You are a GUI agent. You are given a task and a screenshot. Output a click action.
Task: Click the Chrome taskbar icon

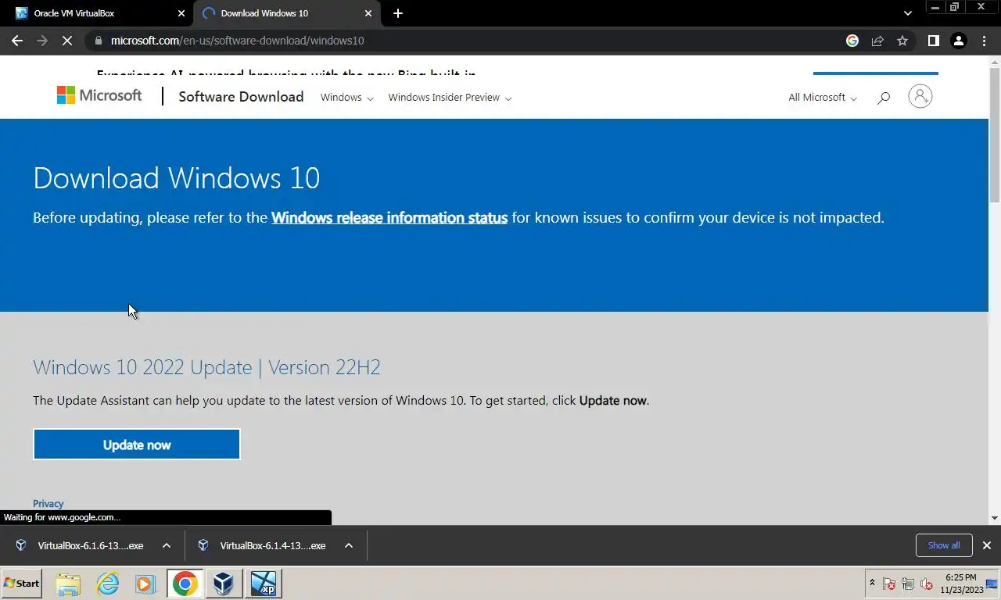pos(185,584)
